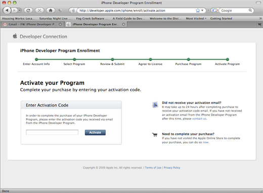Open the Getting Started bookmark
263x193 pixels.
coord(221,18)
